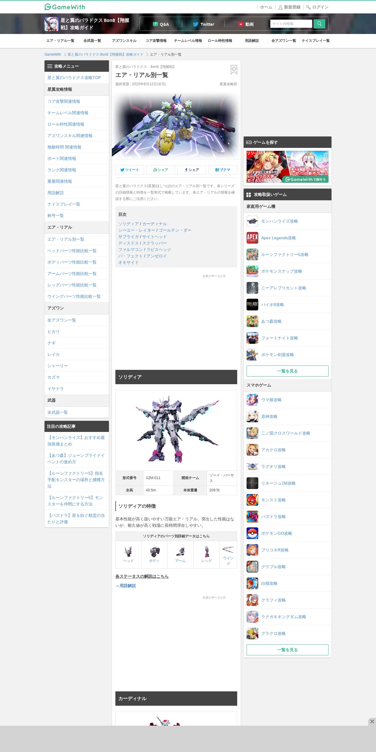Open 星と翼のパラドクス攻略TOP in sidebar
This screenshot has width=376, height=752.
coord(77,78)
